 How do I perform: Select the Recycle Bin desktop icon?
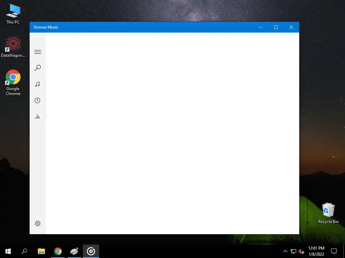click(328, 213)
